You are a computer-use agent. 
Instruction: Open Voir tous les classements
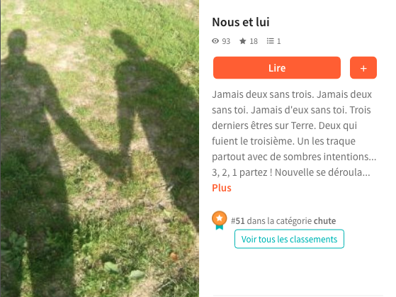pos(289,239)
